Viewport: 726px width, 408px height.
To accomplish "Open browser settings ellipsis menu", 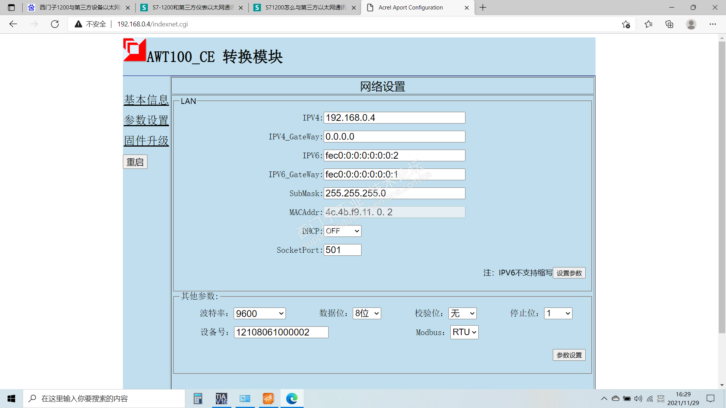I will [712, 24].
